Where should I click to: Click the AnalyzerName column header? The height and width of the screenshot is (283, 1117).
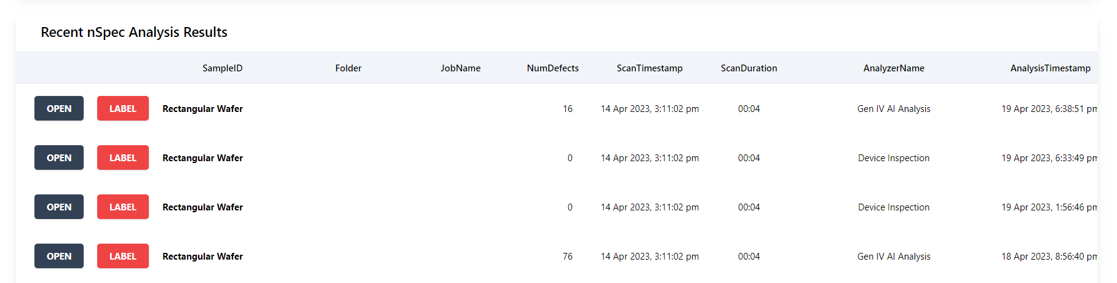[x=894, y=68]
